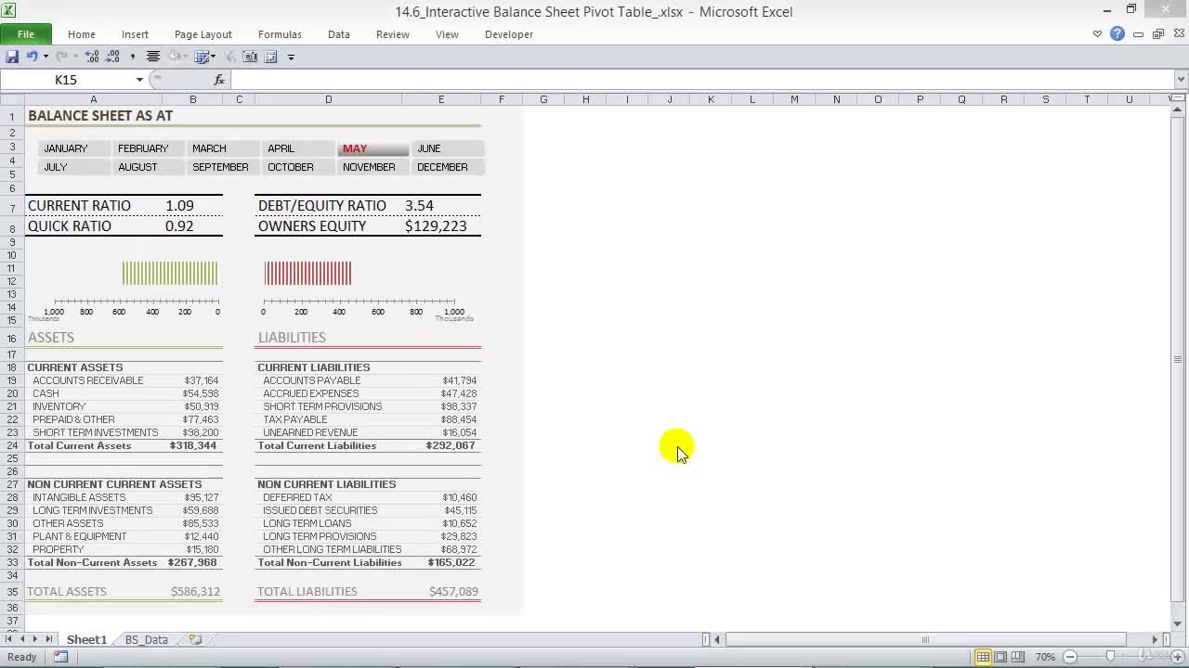Image resolution: width=1189 pixels, height=668 pixels.
Task: Click the Insert Worksheet icon
Action: pos(195,639)
